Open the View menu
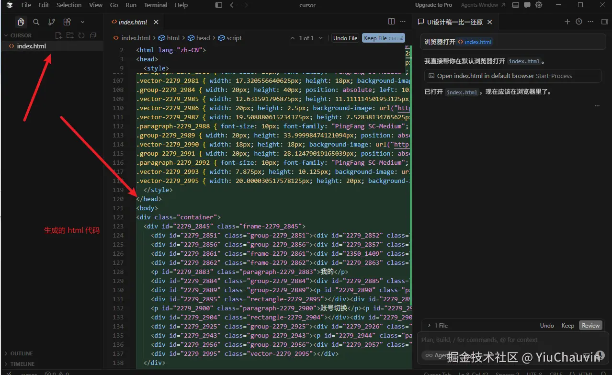612x375 pixels. click(x=96, y=5)
